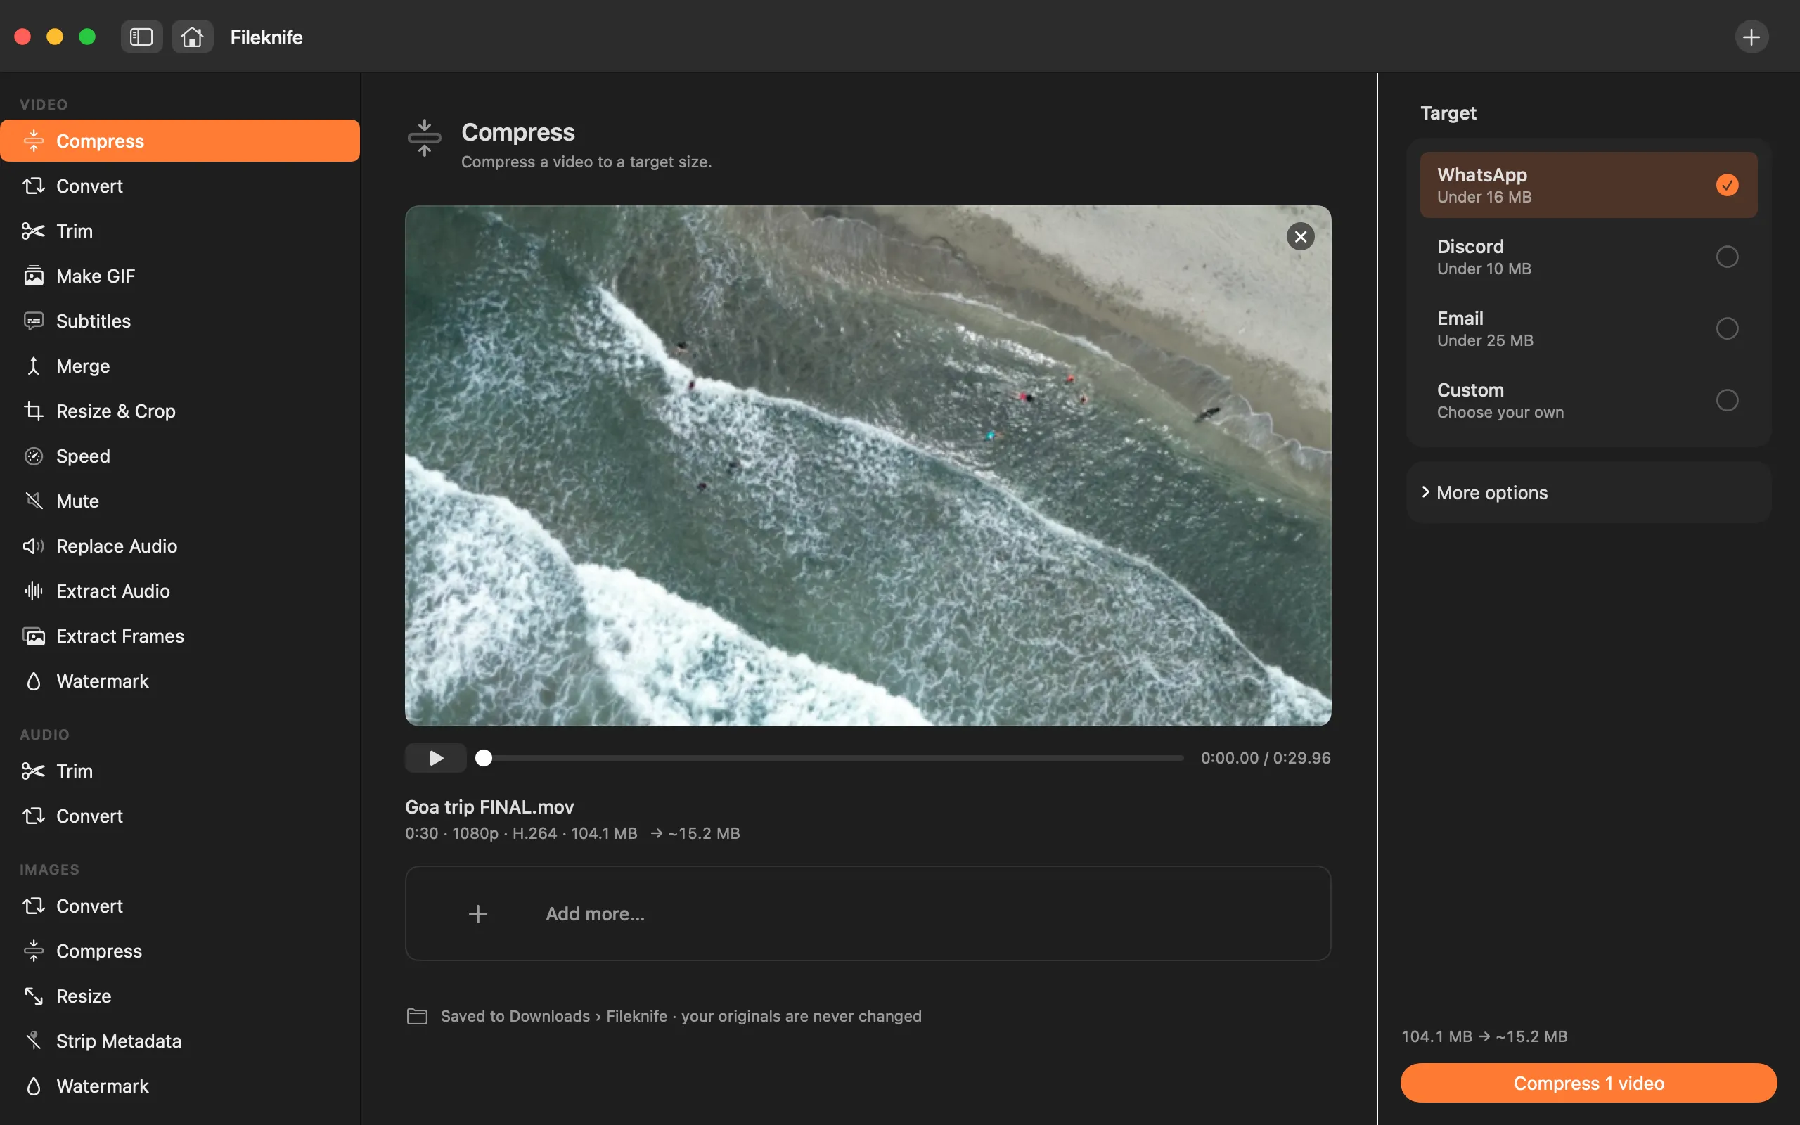Click the Compress 1 video button

tap(1588, 1083)
